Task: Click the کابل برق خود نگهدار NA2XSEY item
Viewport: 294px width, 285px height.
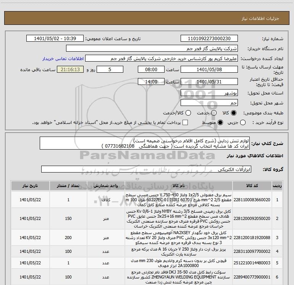Action: pyautogui.click(x=179, y=238)
